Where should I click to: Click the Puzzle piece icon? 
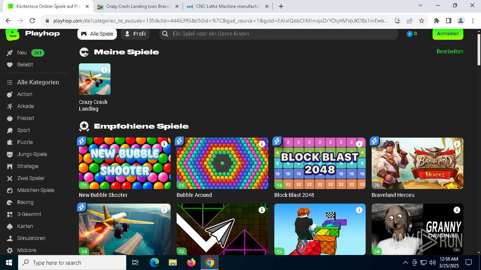10,142
